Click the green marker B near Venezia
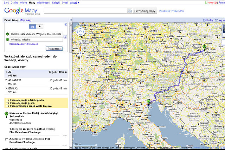This screenshot has height=150, width=225. click(x=148, y=102)
